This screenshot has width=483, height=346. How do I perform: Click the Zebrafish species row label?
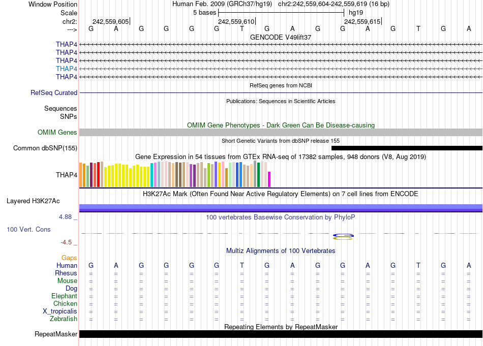pos(64,319)
